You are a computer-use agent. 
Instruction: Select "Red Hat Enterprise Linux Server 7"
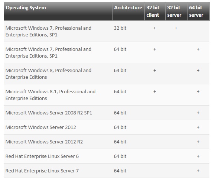[42, 171]
